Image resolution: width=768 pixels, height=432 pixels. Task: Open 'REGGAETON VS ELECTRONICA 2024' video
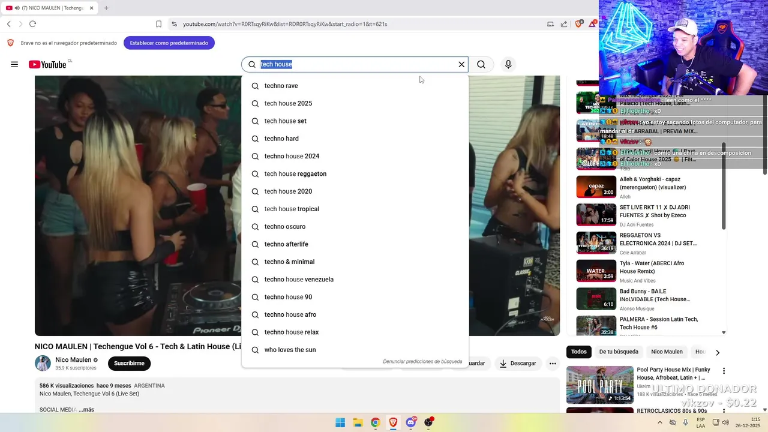coord(648,243)
